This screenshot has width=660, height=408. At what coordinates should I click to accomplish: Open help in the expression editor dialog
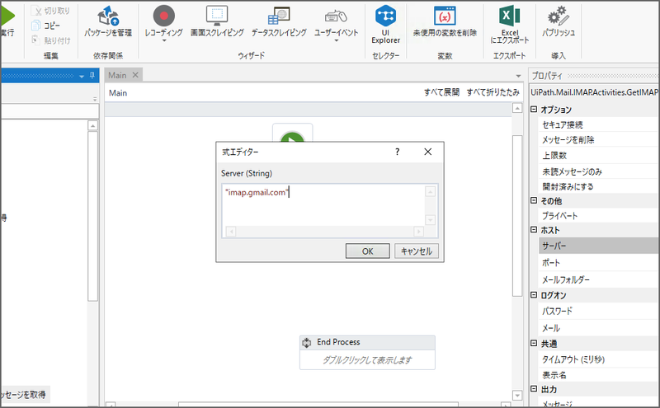(398, 152)
